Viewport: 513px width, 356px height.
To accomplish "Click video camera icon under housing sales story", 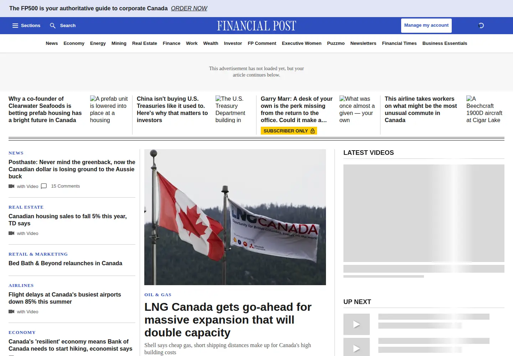I will pos(11,233).
